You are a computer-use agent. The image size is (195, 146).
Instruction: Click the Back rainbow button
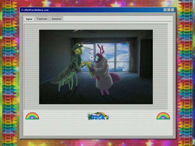tap(98, 116)
